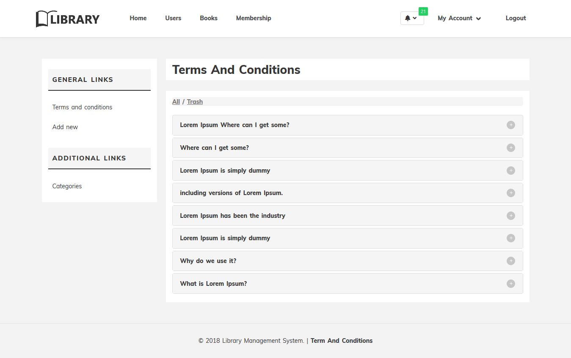This screenshot has height=358, width=571.
Task: Click plus icon on "Lorem Ipsum has been the industry"
Action: point(511,216)
